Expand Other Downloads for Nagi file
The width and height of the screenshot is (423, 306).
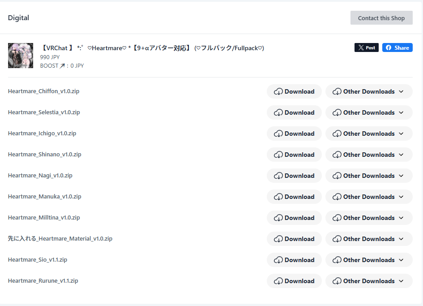[369, 176]
